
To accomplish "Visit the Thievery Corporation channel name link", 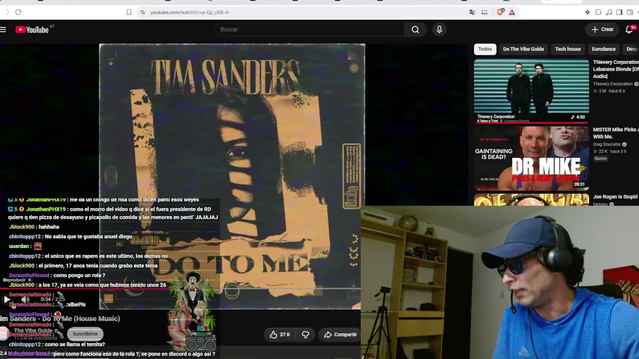I will coord(613,84).
